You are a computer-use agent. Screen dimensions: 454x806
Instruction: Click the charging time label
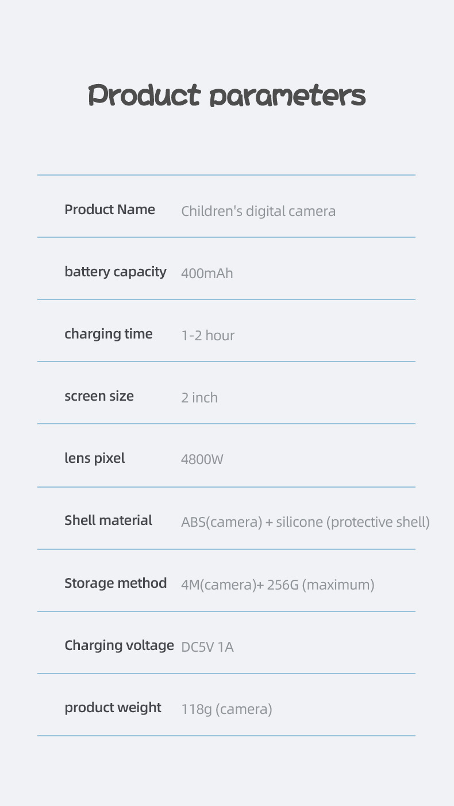pos(109,334)
